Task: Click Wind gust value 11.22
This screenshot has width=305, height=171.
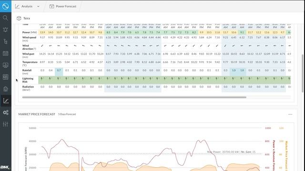Action: tap(217, 54)
